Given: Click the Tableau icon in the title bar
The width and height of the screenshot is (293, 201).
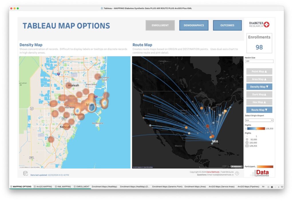Looking at the screenshot, I should 102,8.
